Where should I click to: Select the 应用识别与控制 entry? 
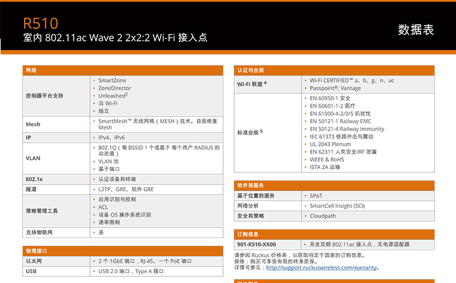pos(117,199)
